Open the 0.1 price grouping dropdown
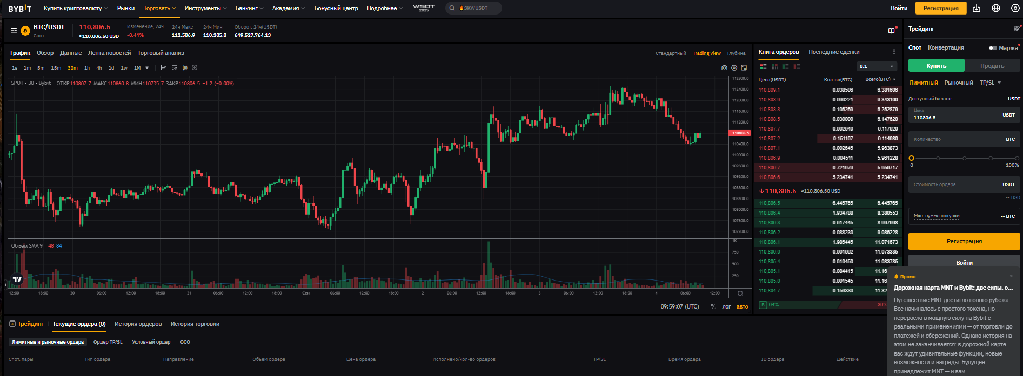Screen dimensions: 1023x376 (877, 66)
